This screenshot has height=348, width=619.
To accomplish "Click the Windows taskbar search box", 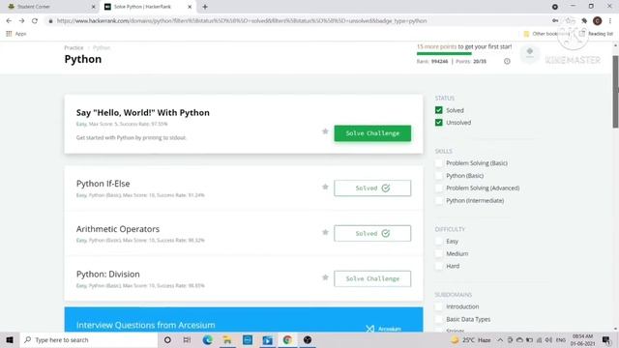I will coord(89,339).
